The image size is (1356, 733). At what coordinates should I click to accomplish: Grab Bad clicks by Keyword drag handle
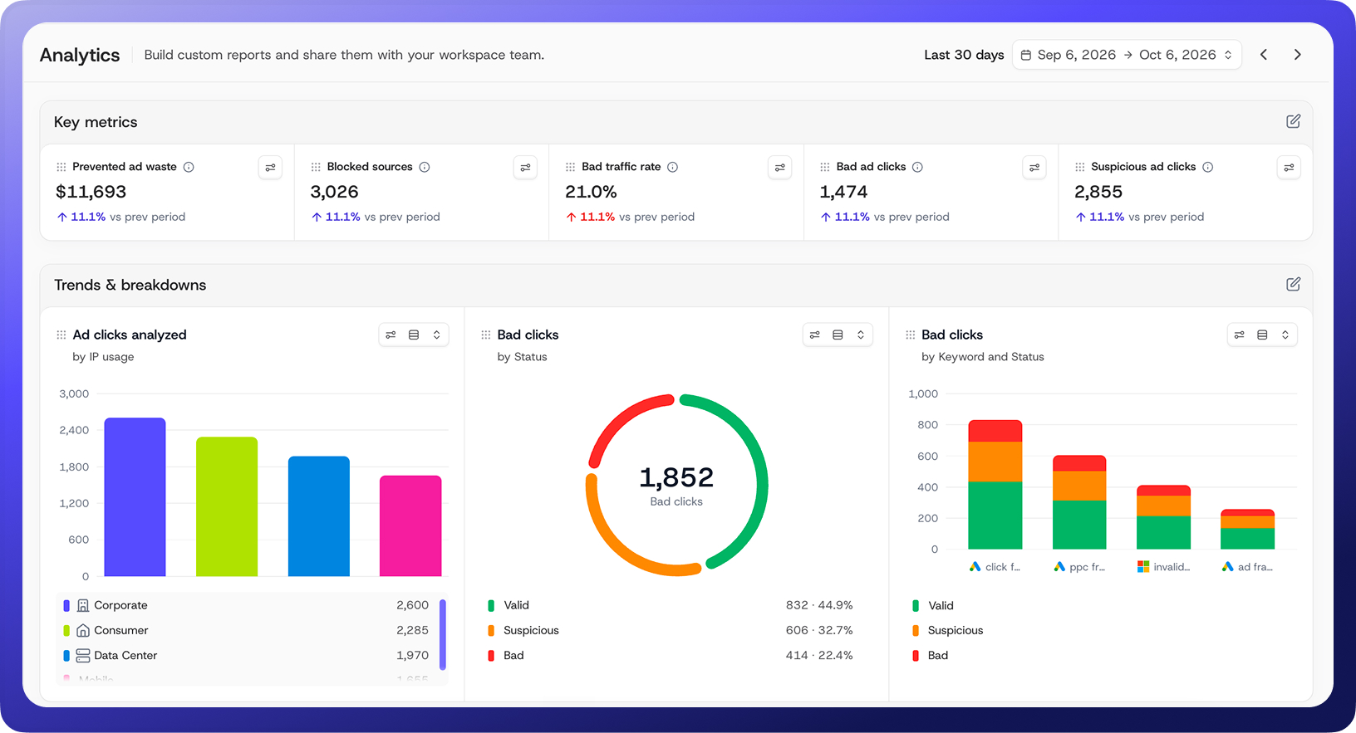910,335
